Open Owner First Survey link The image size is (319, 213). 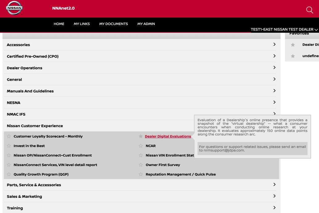point(163,165)
